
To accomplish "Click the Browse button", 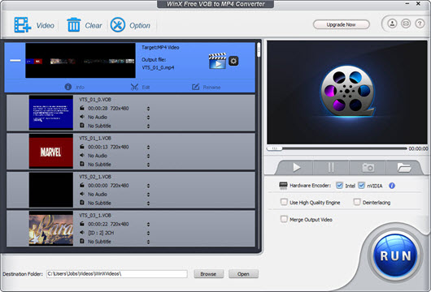I will click(x=208, y=273).
